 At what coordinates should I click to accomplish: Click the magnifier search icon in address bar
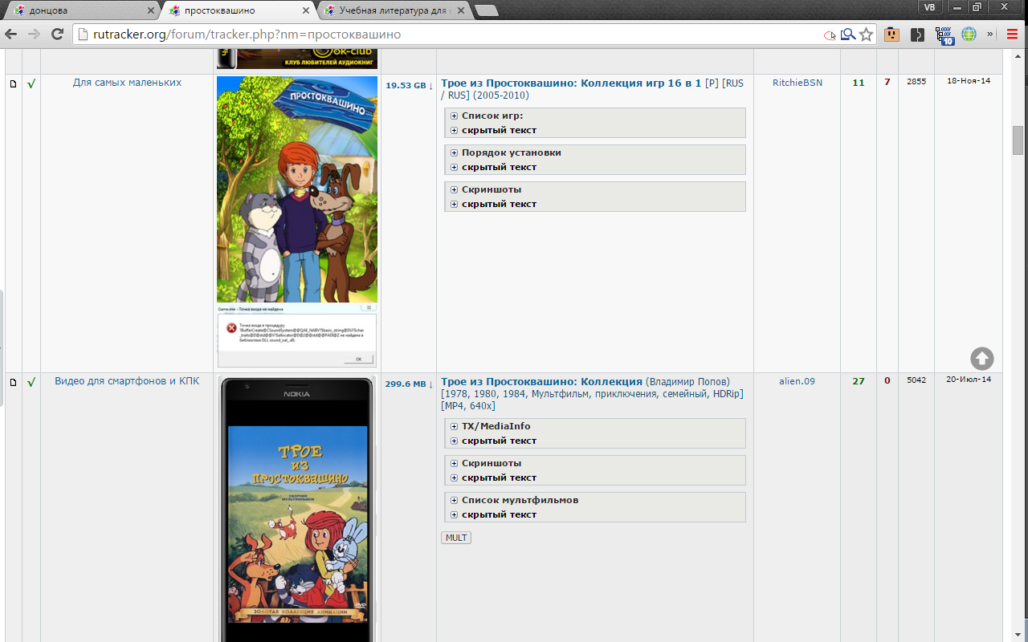[848, 35]
